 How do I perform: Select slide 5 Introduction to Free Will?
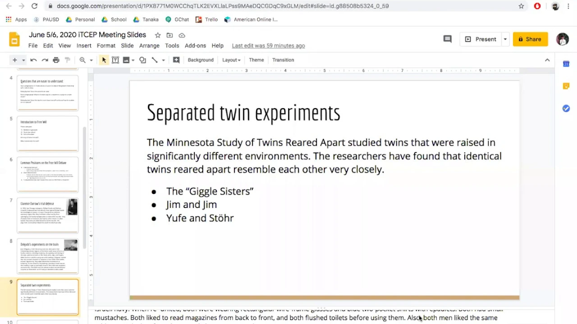click(47, 134)
